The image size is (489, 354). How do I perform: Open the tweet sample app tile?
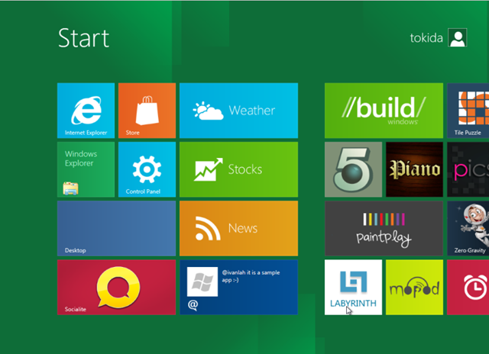point(238,287)
